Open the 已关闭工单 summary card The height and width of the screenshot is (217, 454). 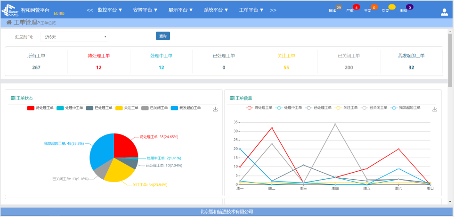pos(349,61)
